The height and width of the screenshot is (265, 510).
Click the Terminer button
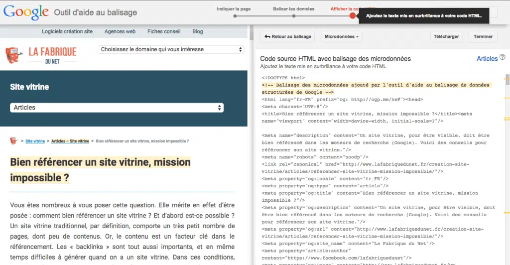pos(483,37)
